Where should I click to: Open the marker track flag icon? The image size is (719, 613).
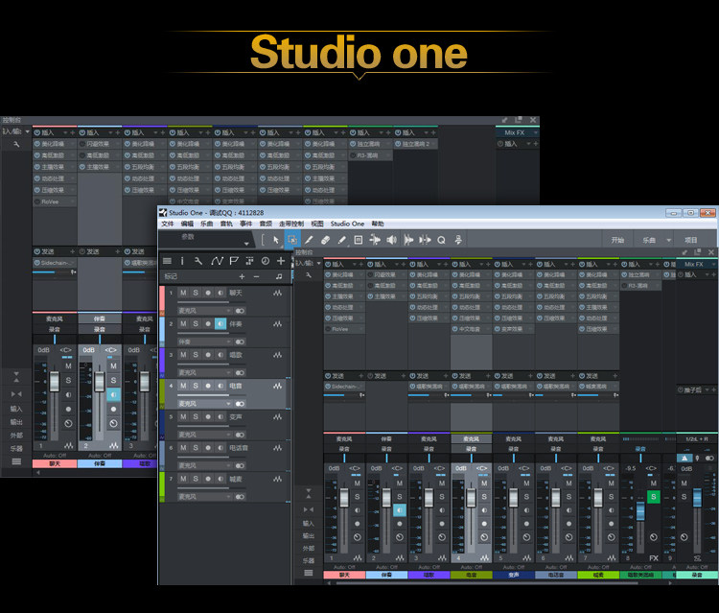click(x=234, y=261)
